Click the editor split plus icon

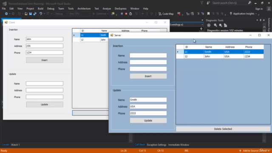click(201, 28)
